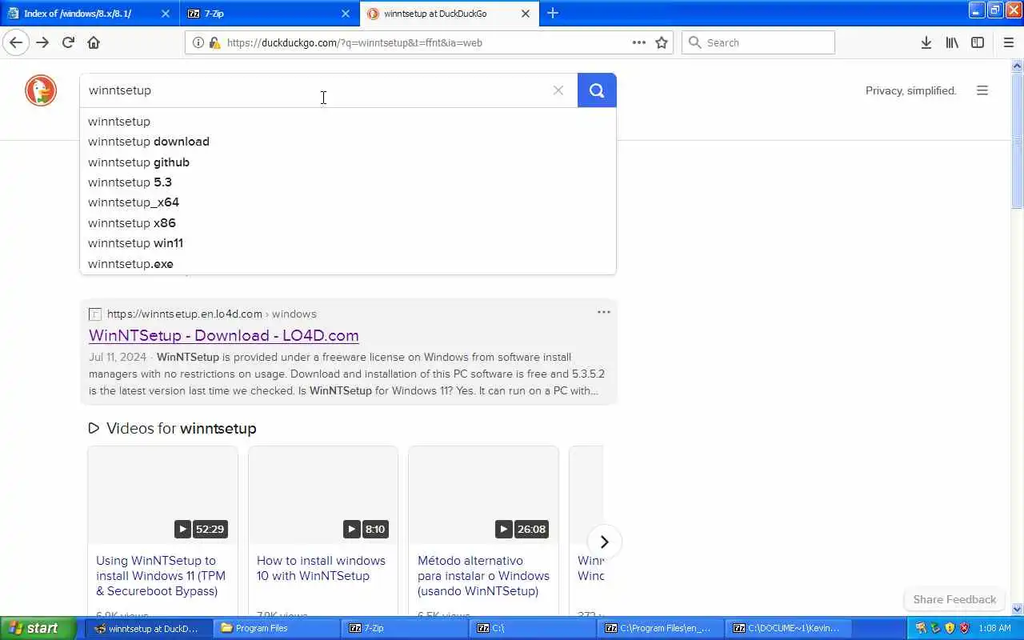This screenshot has width=1024, height=640.
Task: Open a new tab with plus button
Action: click(x=552, y=13)
